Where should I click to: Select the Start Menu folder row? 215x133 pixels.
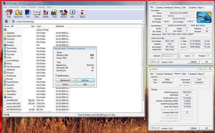(37, 91)
